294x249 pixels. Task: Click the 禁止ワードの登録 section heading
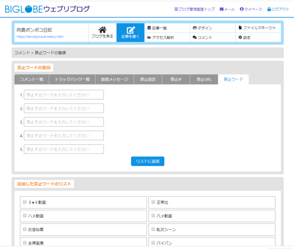pos(34,68)
